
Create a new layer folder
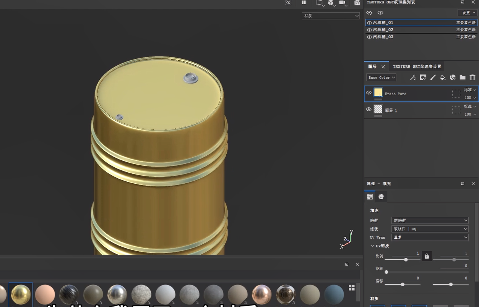[463, 78]
